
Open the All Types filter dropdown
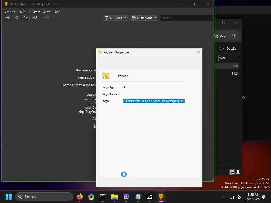[x=116, y=18]
